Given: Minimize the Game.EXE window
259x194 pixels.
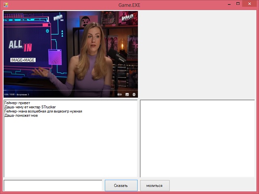Looking at the screenshot, I should click(229, 4).
